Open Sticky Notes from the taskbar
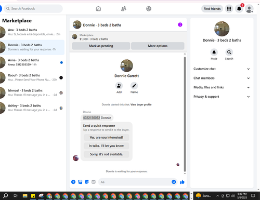This screenshot has width=260, height=200. coord(33,196)
